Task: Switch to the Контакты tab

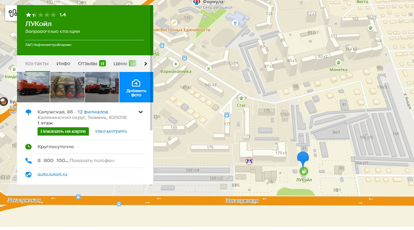Action: [37, 64]
